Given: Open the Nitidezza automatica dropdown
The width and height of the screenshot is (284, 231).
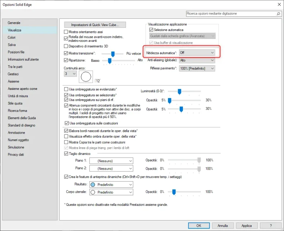Looking at the screenshot, I should pyautogui.click(x=197, y=53).
